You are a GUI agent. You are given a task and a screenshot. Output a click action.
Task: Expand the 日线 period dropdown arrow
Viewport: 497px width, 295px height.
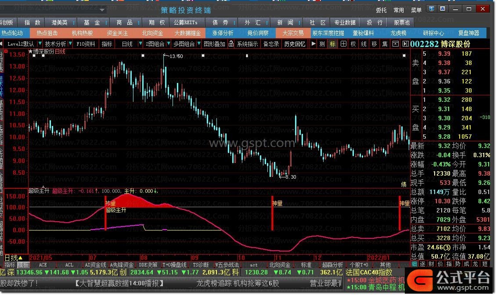(x=140, y=43)
